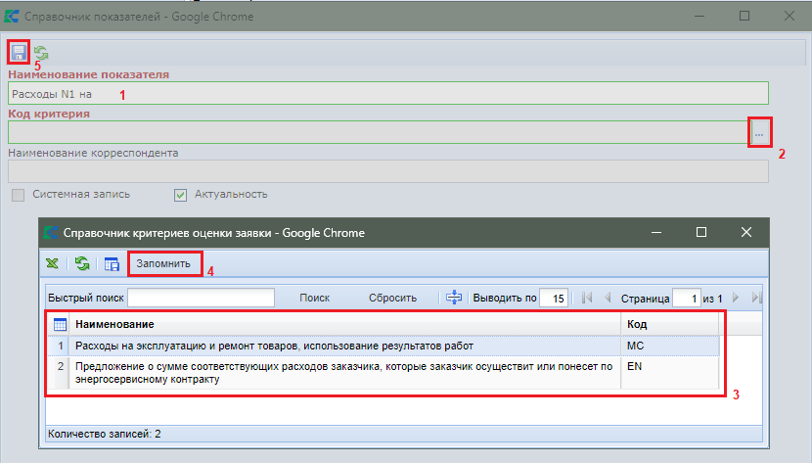Select the energy service contract row EN
812x463 pixels.
pos(342,373)
